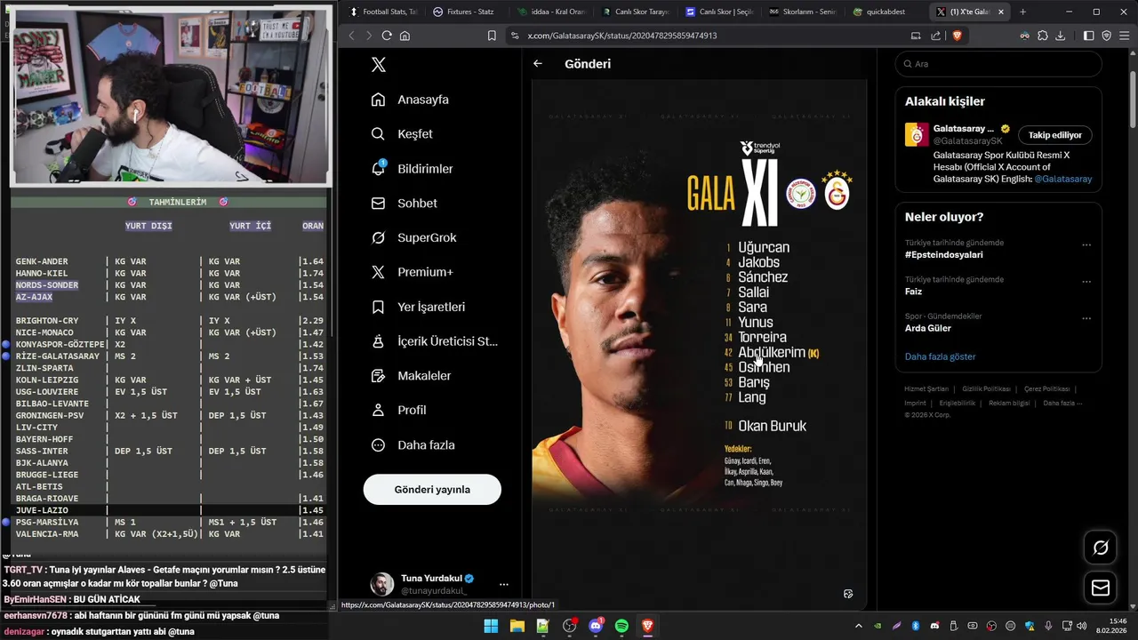Screen dimensions: 1138x640
Task: Open Galatasaray profile avatar in Alakalı kişiler
Action: click(x=917, y=135)
